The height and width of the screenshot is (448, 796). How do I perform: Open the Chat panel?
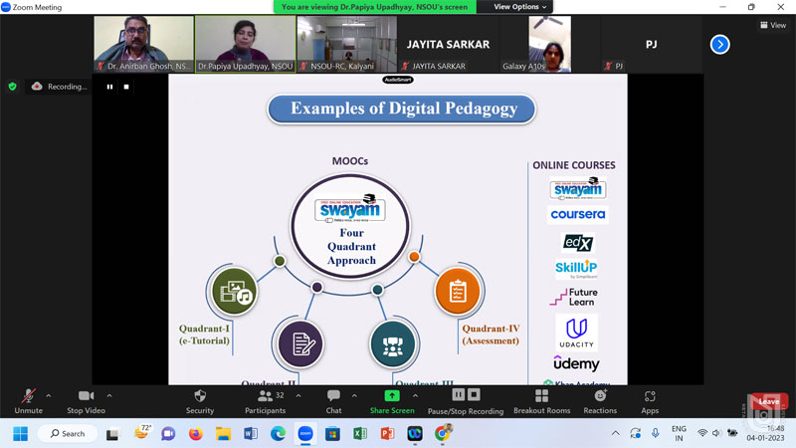click(x=333, y=401)
